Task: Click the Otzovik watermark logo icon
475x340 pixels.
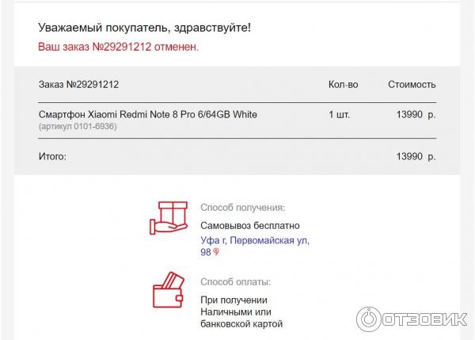Action: (x=369, y=319)
